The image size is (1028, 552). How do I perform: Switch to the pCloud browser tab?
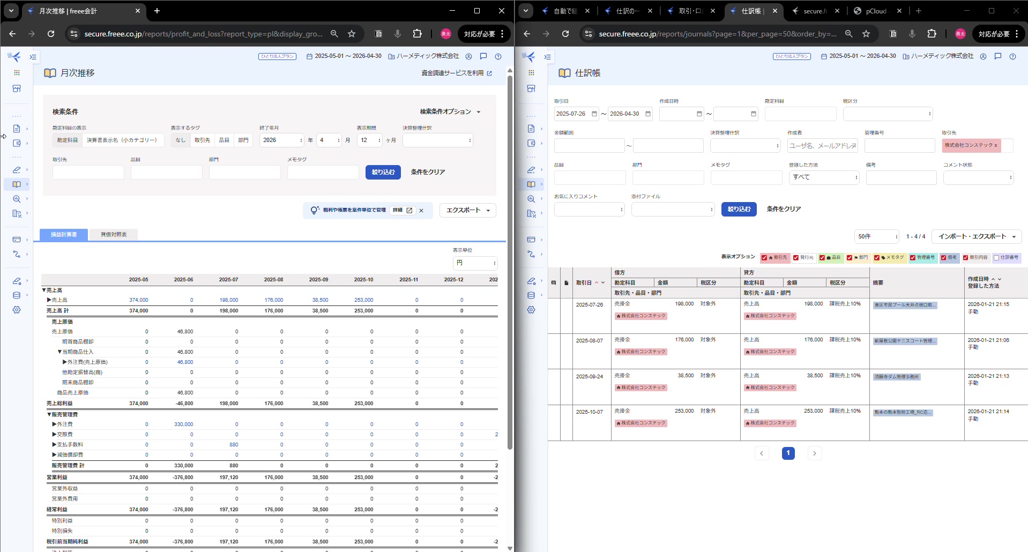click(x=875, y=11)
